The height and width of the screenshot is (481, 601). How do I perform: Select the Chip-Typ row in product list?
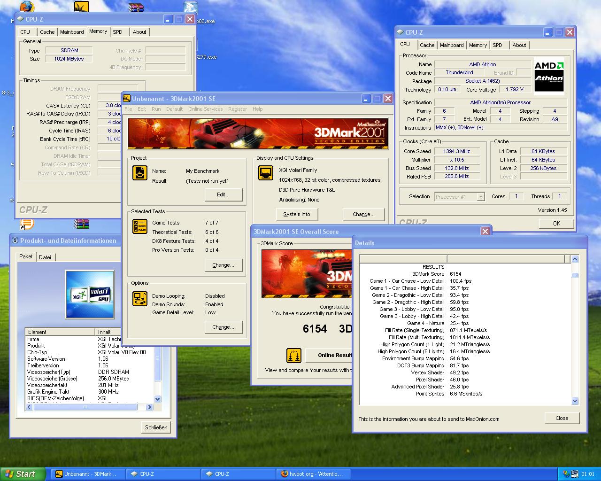point(89,352)
